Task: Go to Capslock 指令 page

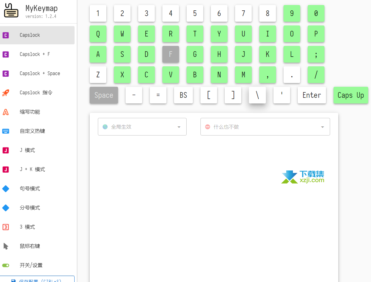Action: (x=37, y=93)
